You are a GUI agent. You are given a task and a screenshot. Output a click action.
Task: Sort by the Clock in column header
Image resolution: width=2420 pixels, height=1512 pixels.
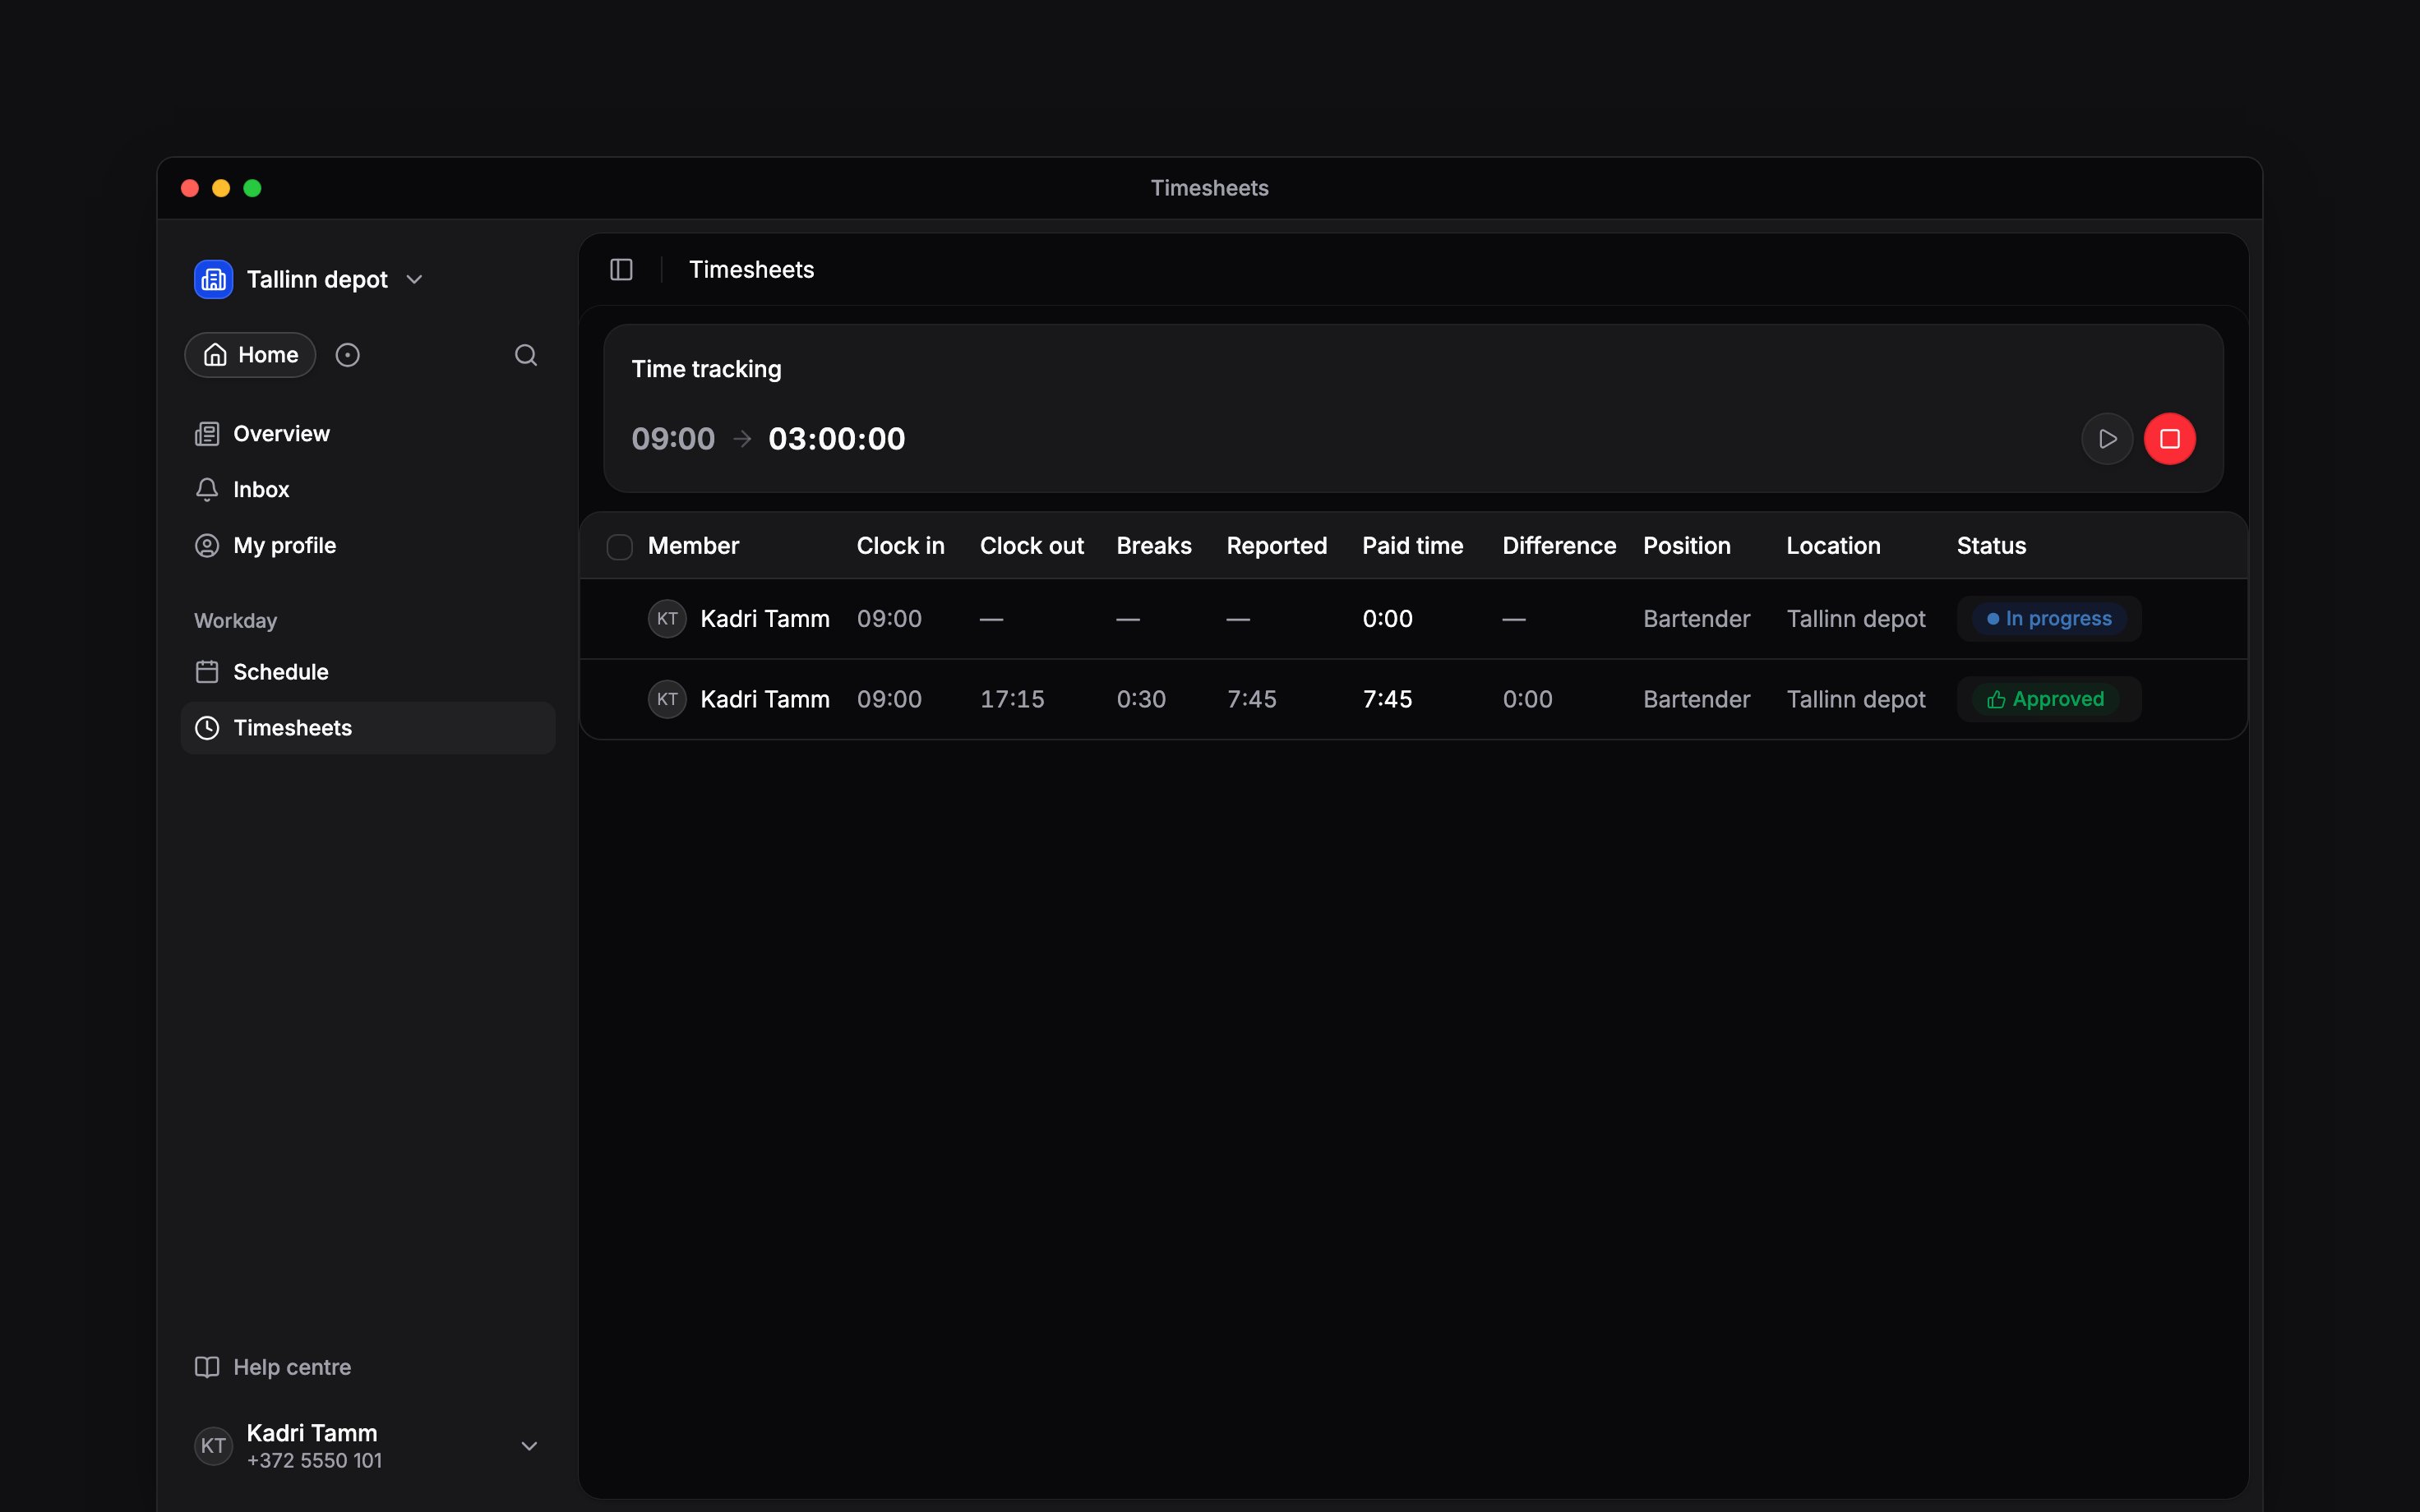point(900,546)
